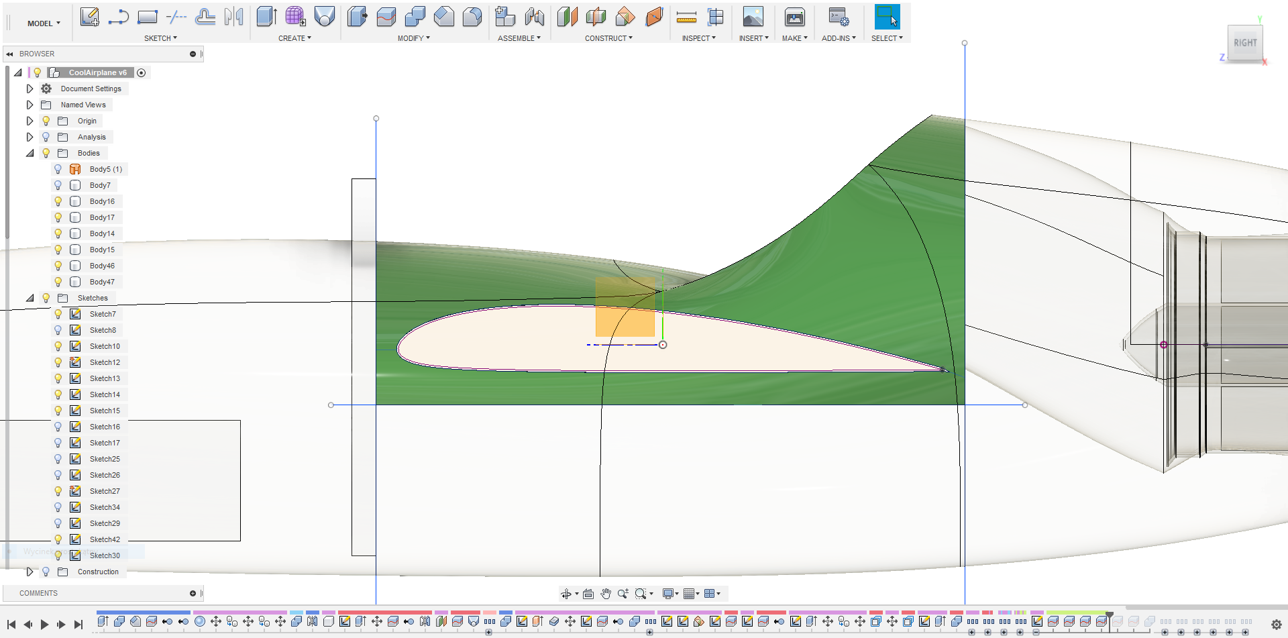The height and width of the screenshot is (638, 1288).
Task: Toggle visibility of Body5 (1)
Action: 58,169
